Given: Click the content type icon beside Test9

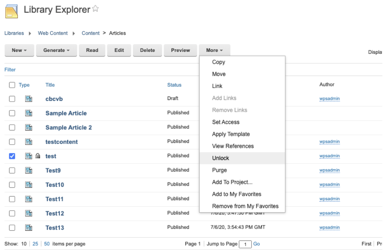Looking at the screenshot, I should click(29, 170).
